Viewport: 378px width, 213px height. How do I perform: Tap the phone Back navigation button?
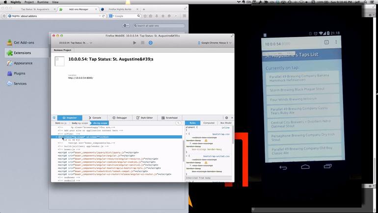click(283, 167)
